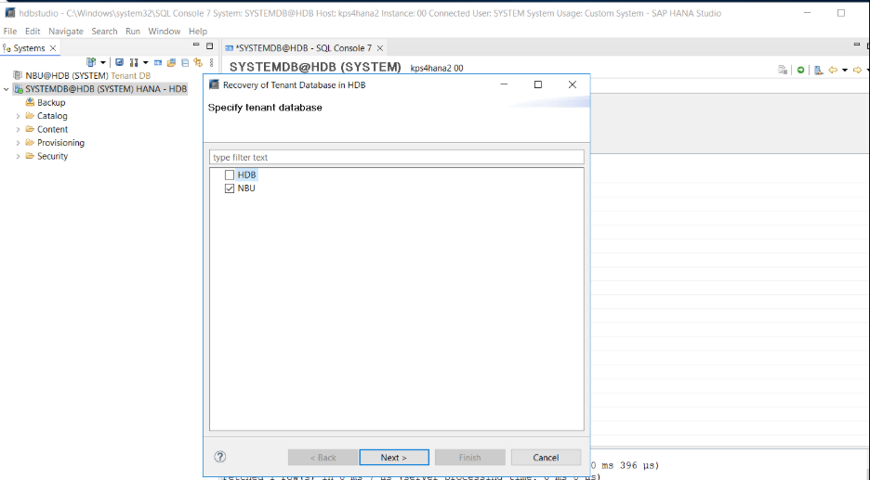
Task: Maximize the Recovery of Tenant Database dialog
Action: (537, 84)
